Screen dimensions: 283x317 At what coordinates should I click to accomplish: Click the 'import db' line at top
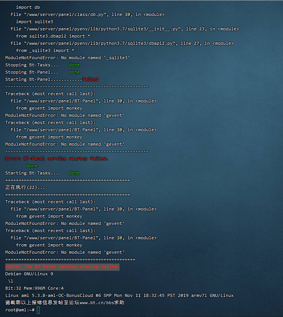[28, 7]
